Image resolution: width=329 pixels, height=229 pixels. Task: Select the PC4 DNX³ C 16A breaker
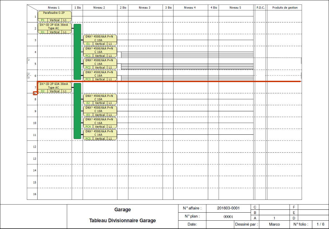(x=100, y=123)
